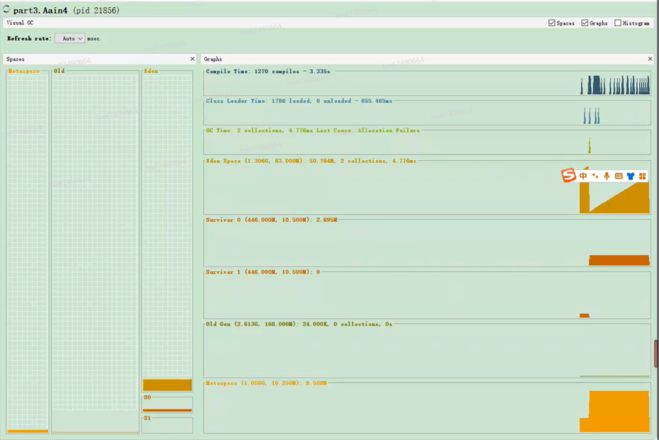The width and height of the screenshot is (659, 440).
Task: Click the 'Eden Space (1.306G, 63.000M)' label
Action: [x=311, y=161]
